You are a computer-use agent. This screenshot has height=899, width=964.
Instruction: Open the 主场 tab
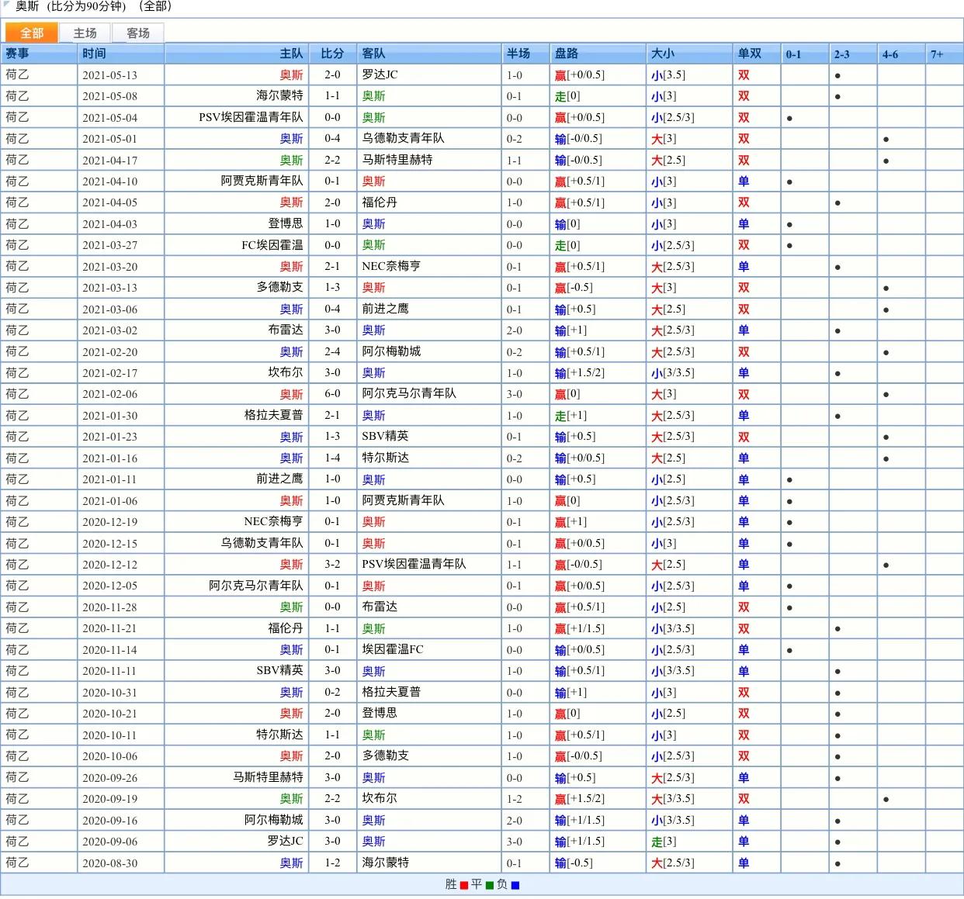[x=85, y=33]
